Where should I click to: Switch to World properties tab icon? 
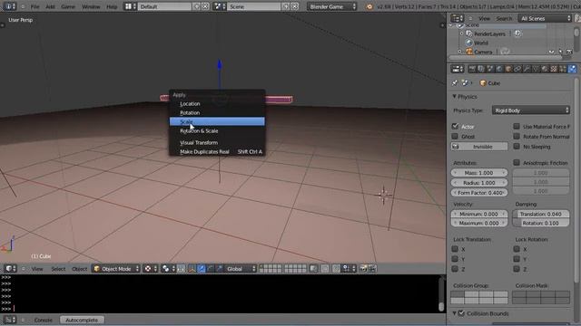pyautogui.click(x=499, y=69)
